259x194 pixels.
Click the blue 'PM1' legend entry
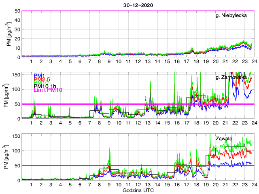pos(39,76)
